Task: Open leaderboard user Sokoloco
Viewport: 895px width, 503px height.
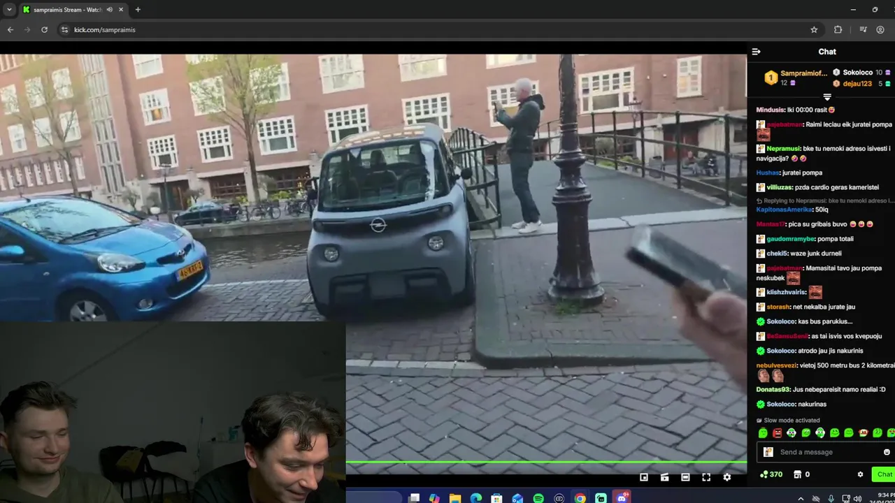Action: [857, 73]
